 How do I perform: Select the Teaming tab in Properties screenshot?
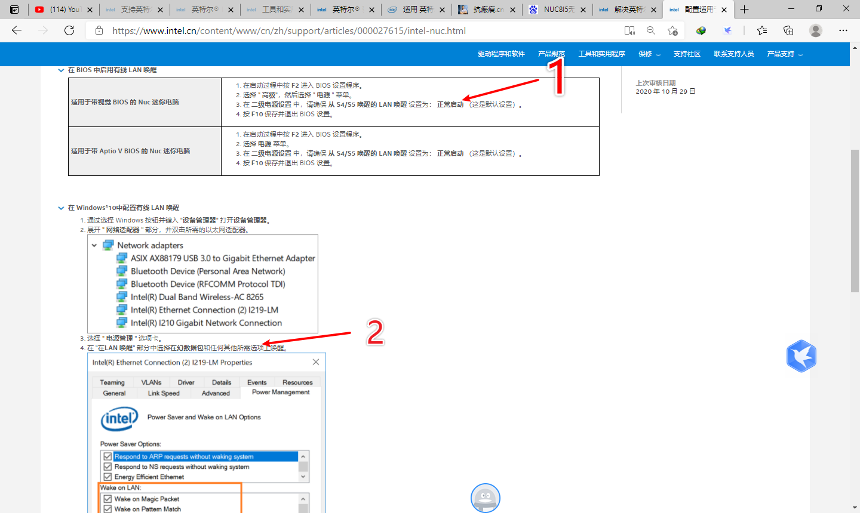coord(112,382)
